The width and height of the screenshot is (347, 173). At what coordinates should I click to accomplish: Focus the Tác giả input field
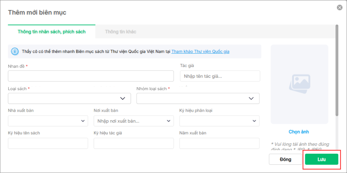coord(220,76)
